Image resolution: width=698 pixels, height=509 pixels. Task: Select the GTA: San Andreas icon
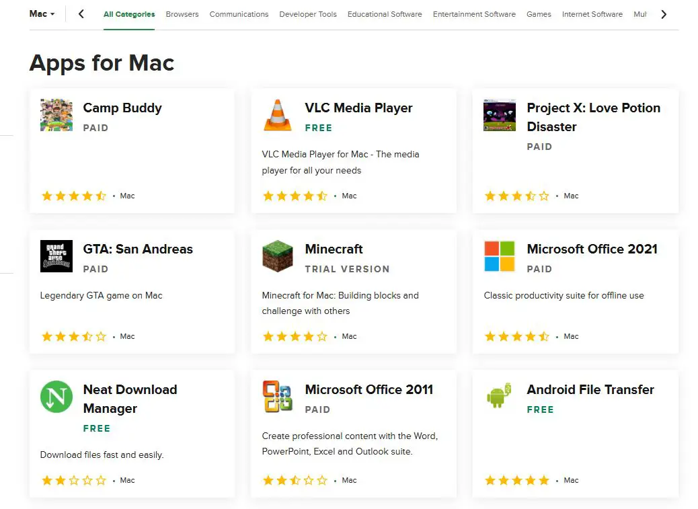tap(56, 256)
